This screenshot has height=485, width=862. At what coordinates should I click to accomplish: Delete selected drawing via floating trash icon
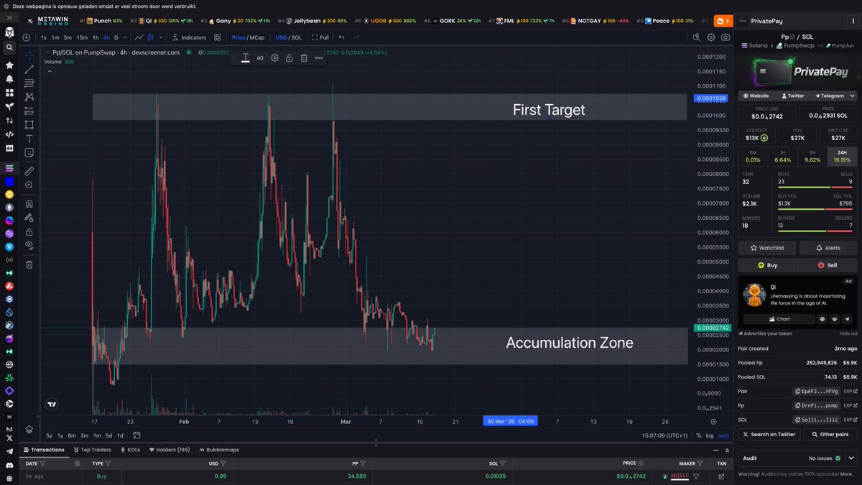pos(304,57)
